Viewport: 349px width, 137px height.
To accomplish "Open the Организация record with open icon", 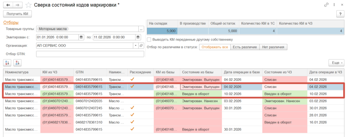I will [x=141, y=45].
